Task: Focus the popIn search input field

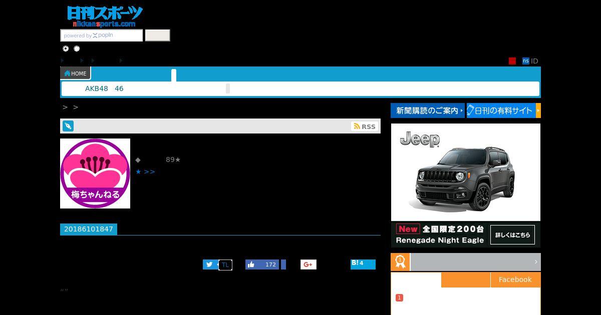Action: (x=102, y=35)
